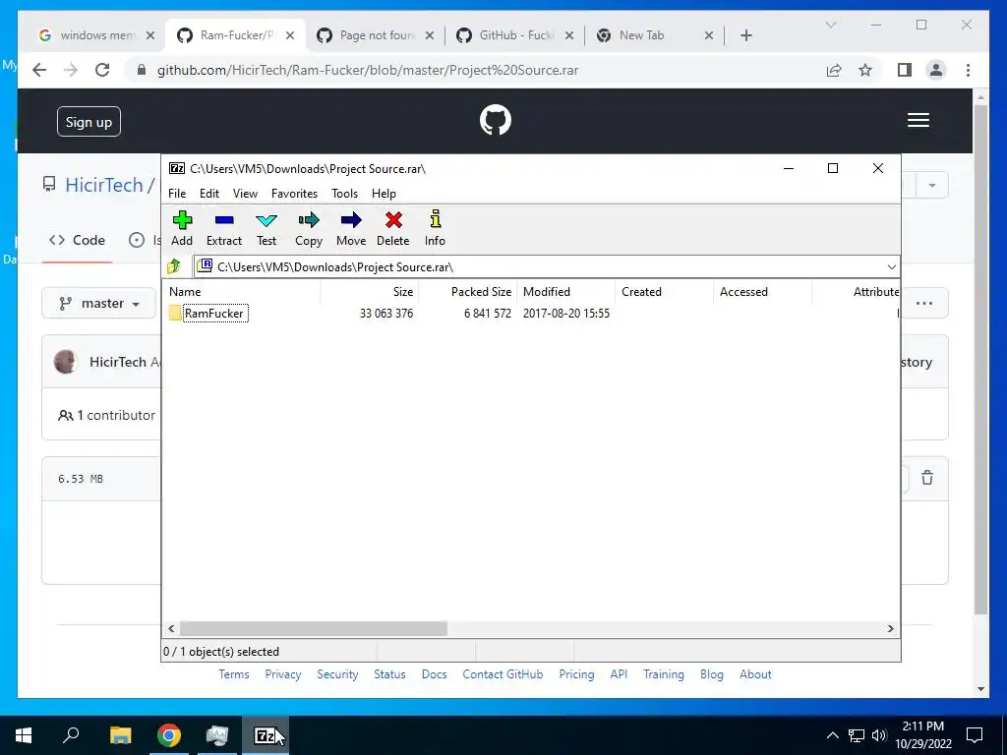Select the Code tab on GitHub
This screenshot has height=755, width=1007.
(x=77, y=240)
